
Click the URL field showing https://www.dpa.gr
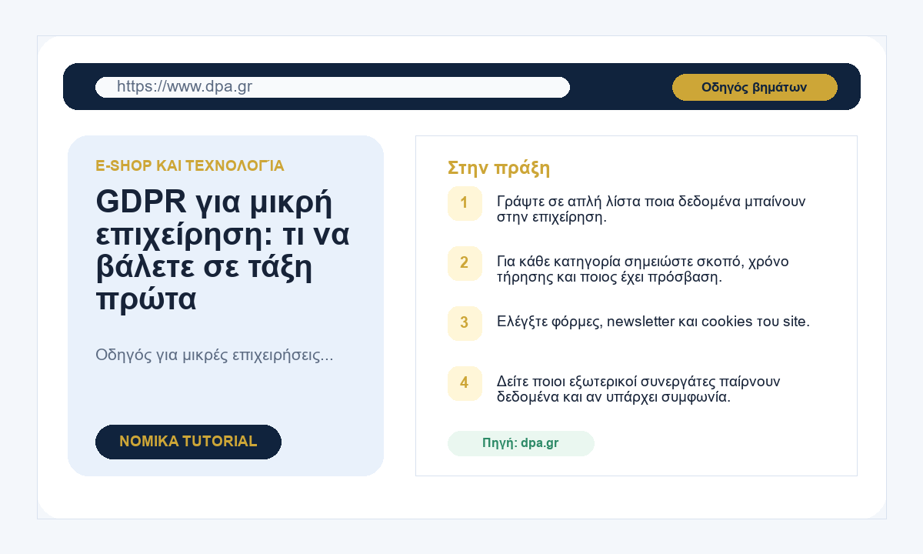pos(332,87)
